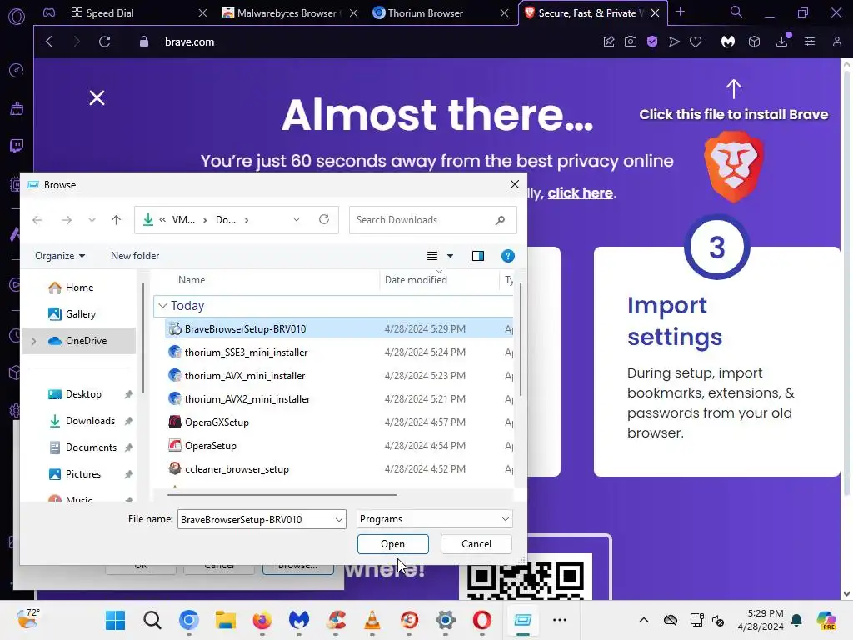Click the Open button
This screenshot has height=640, width=853.
coord(393,544)
